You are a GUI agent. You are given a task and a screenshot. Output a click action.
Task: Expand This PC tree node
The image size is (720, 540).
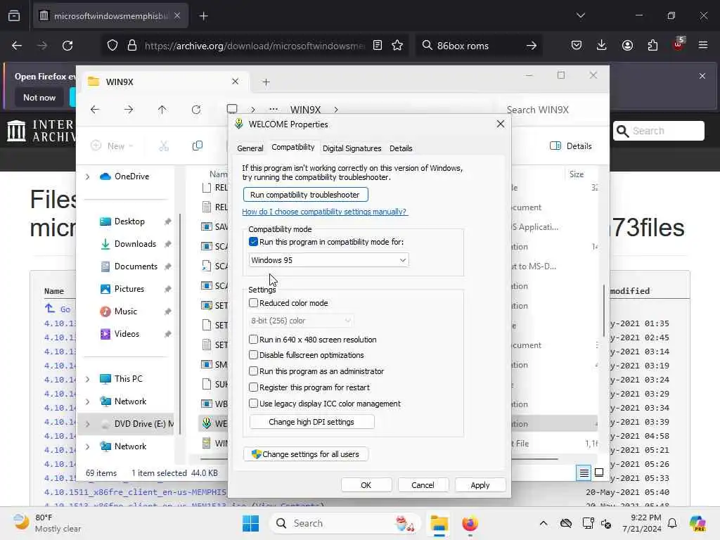click(88, 379)
